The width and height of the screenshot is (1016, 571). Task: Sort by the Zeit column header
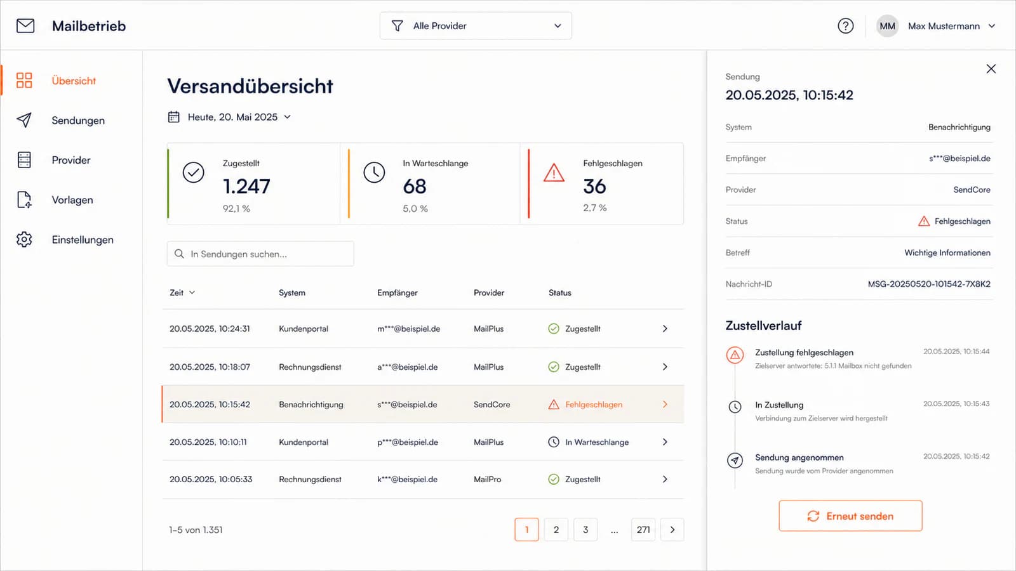[x=182, y=292]
